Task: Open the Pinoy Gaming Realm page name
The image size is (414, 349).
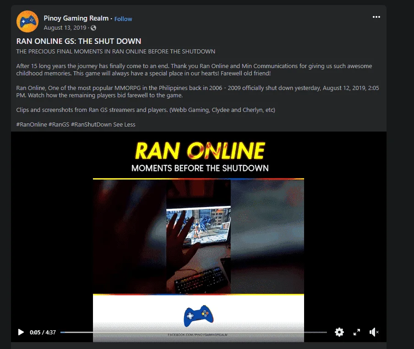Action: pos(76,18)
